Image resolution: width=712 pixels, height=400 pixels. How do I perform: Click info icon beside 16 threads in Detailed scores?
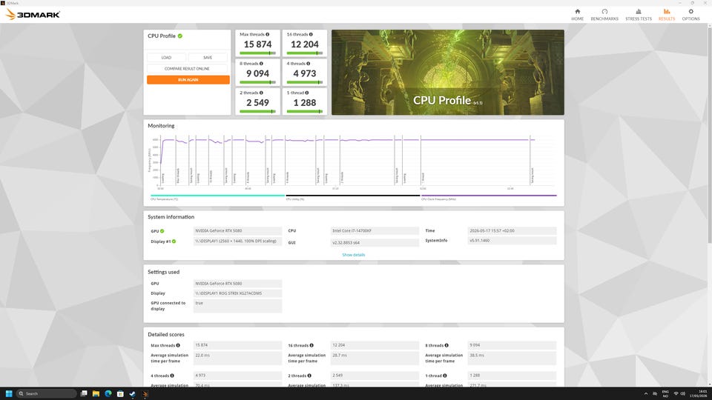tap(311, 346)
